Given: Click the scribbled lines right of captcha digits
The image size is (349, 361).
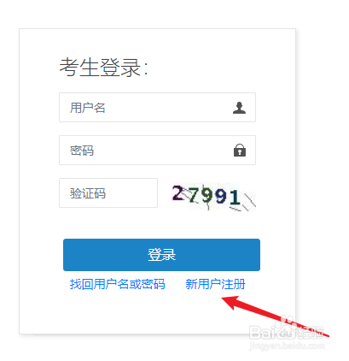Looking at the screenshot, I should coord(247,202).
